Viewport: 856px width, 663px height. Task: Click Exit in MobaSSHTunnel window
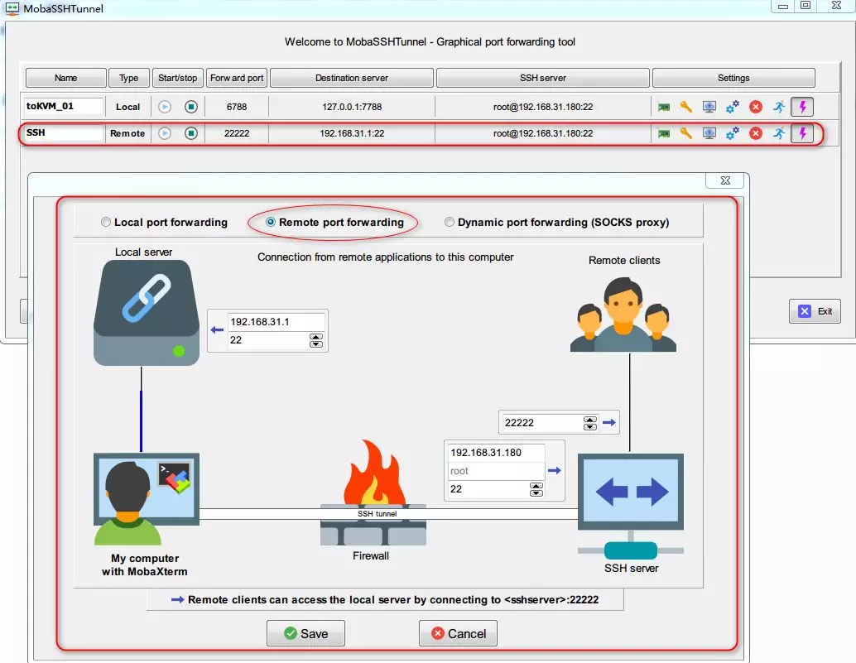(x=815, y=311)
